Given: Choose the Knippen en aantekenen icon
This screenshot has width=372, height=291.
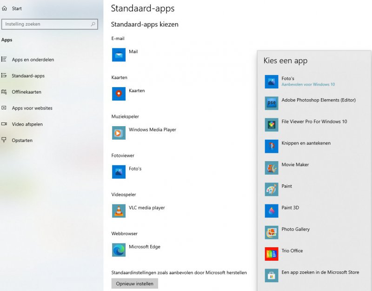Looking at the screenshot, I should tap(272, 146).
